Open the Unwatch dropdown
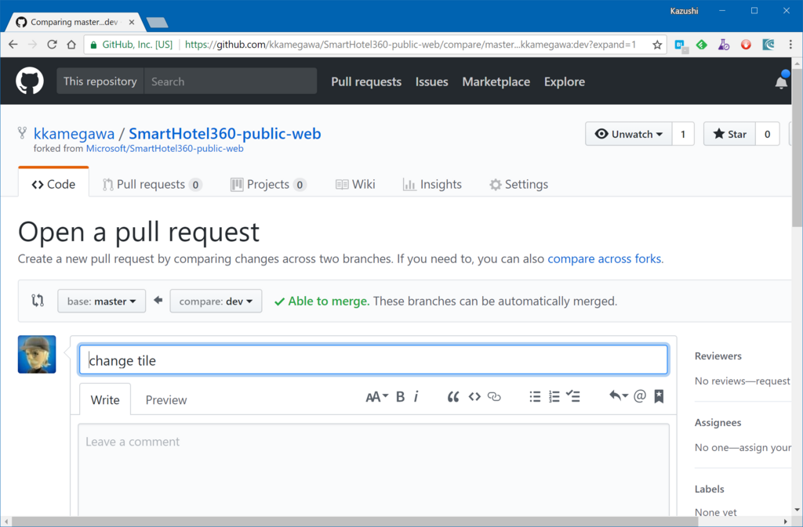The width and height of the screenshot is (803, 527). (x=628, y=134)
